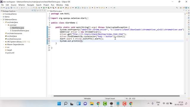Open the New dropdown arrow

(4, 8)
